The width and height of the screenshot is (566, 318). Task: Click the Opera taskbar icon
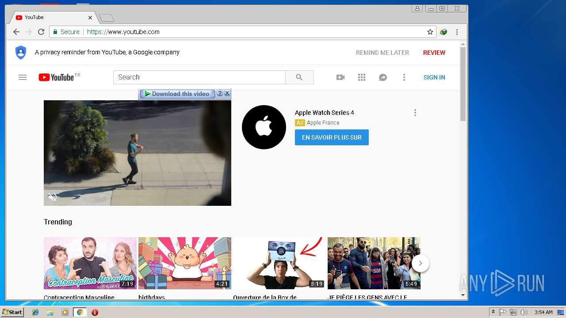95,312
